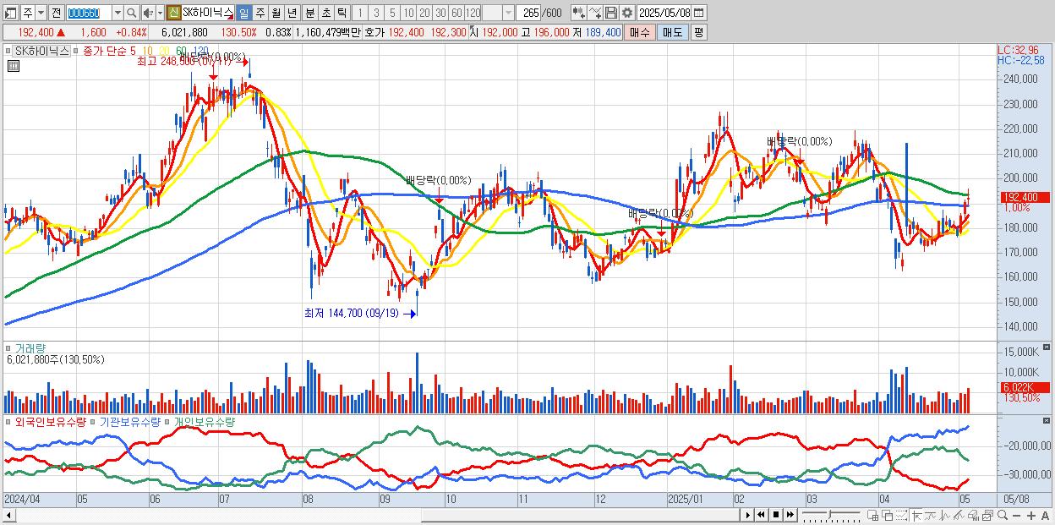
Task: Click the 주 market type selector
Action: (x=28, y=13)
